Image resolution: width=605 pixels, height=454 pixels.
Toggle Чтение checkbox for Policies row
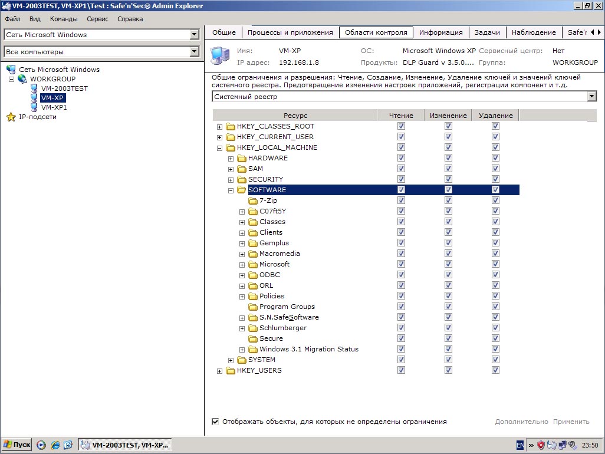pos(402,295)
